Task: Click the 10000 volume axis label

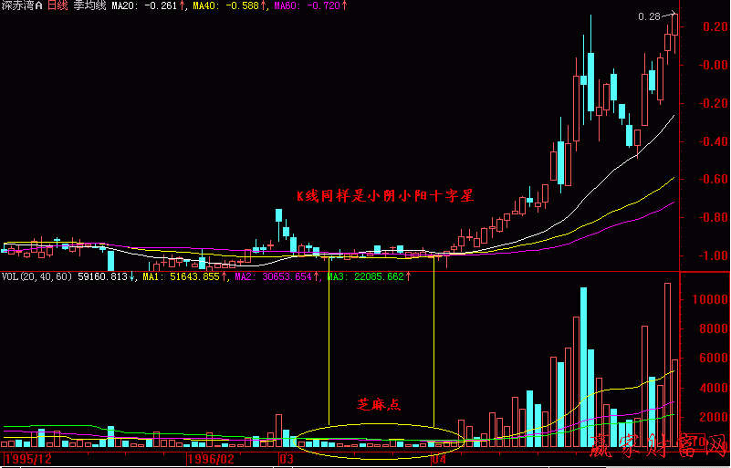Action: pos(708,299)
